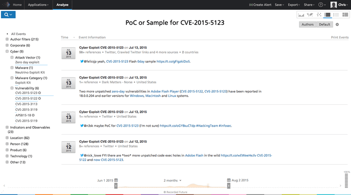The height and width of the screenshot is (195, 351).
Task: Click the help question mark icon
Action: point(322,5)
